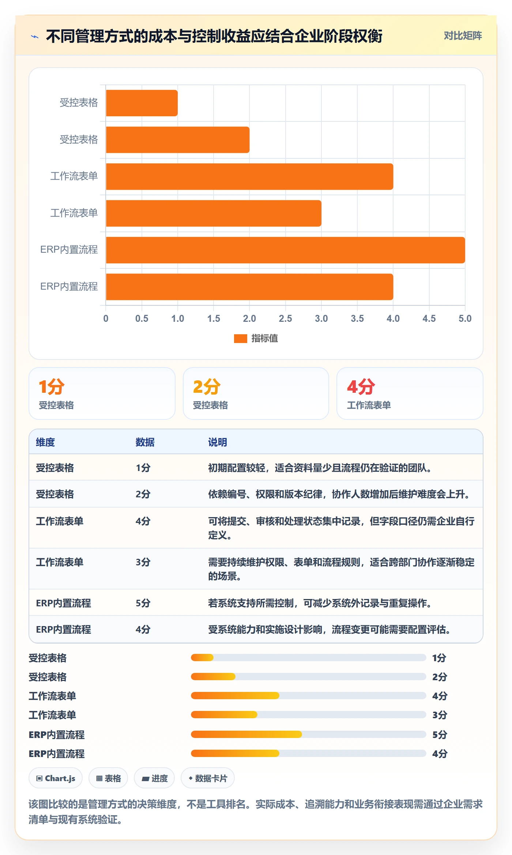Screen dimensions: 512x855
Task: Click the 指标值 legend label
Action: point(264,339)
